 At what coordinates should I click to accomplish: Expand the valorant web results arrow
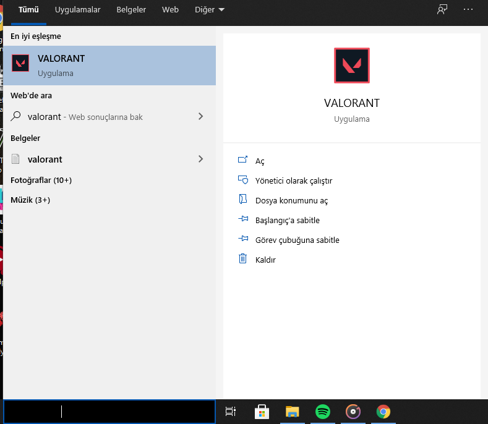[x=201, y=116]
